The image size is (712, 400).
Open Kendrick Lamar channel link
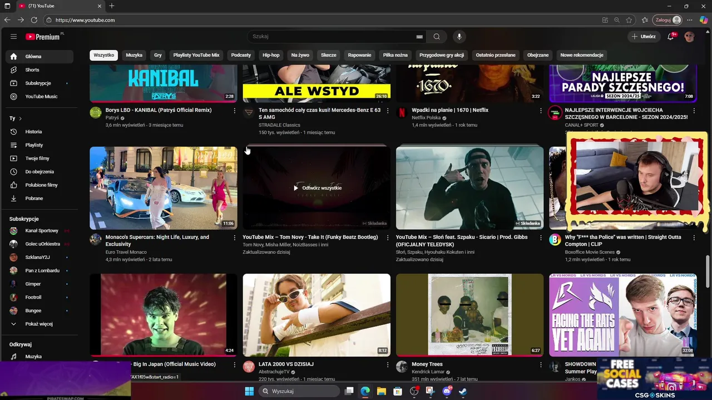[x=429, y=372]
